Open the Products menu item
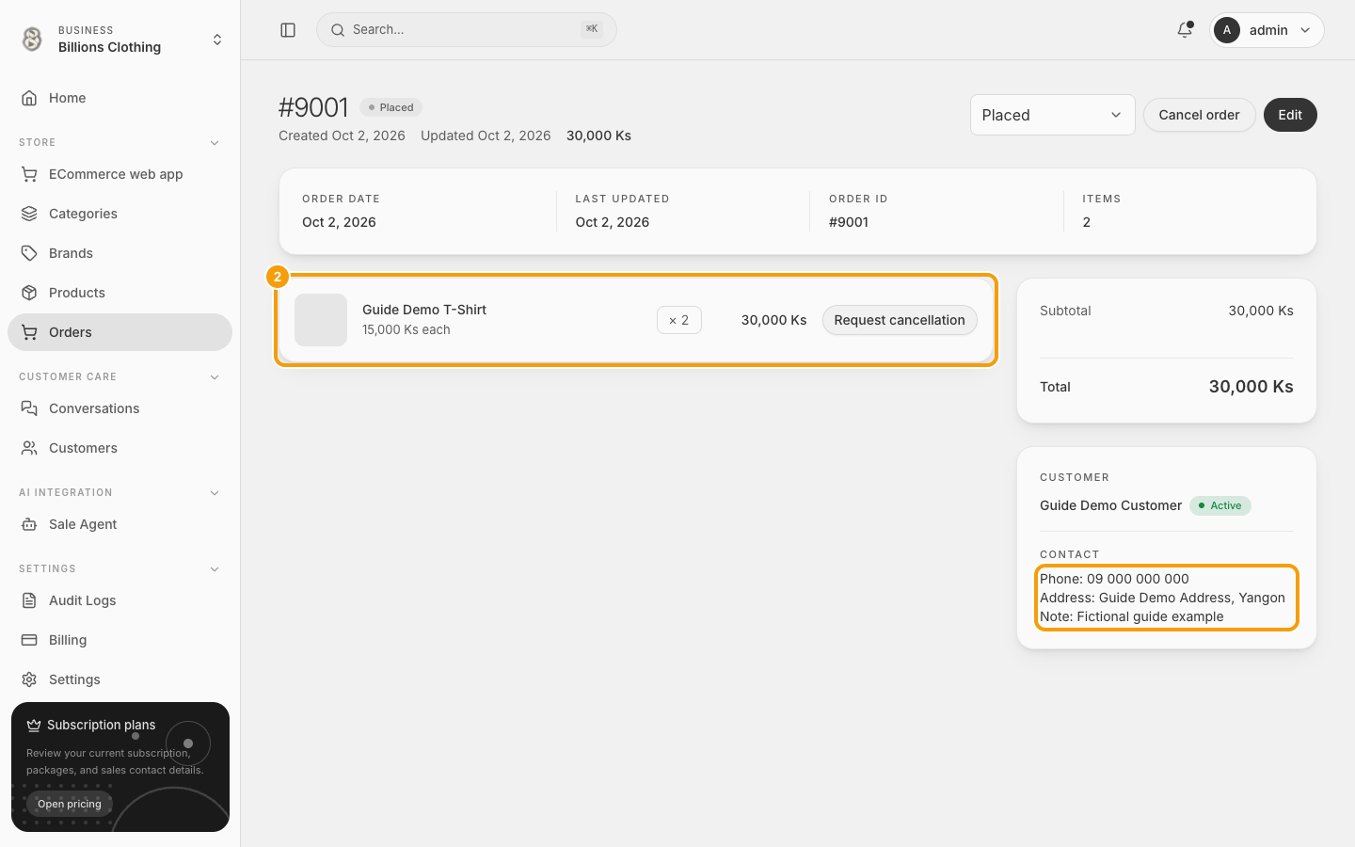Screen dimensions: 1355x847 [x=120, y=293]
